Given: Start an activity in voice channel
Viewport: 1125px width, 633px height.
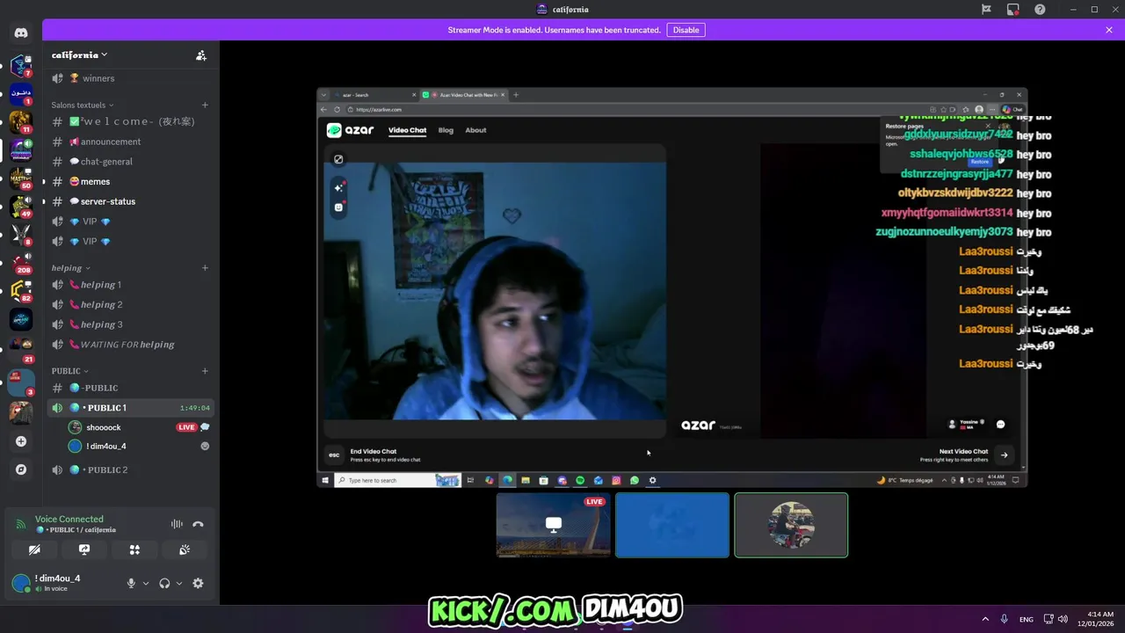Looking at the screenshot, I should 134,549.
